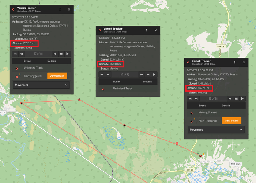256x183 pixels.
Task: Skip to last point in [6 of 8] panel
Action: point(147,75)
